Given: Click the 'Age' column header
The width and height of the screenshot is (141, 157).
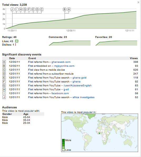Looking at the screenshot, I should [26, 114].
